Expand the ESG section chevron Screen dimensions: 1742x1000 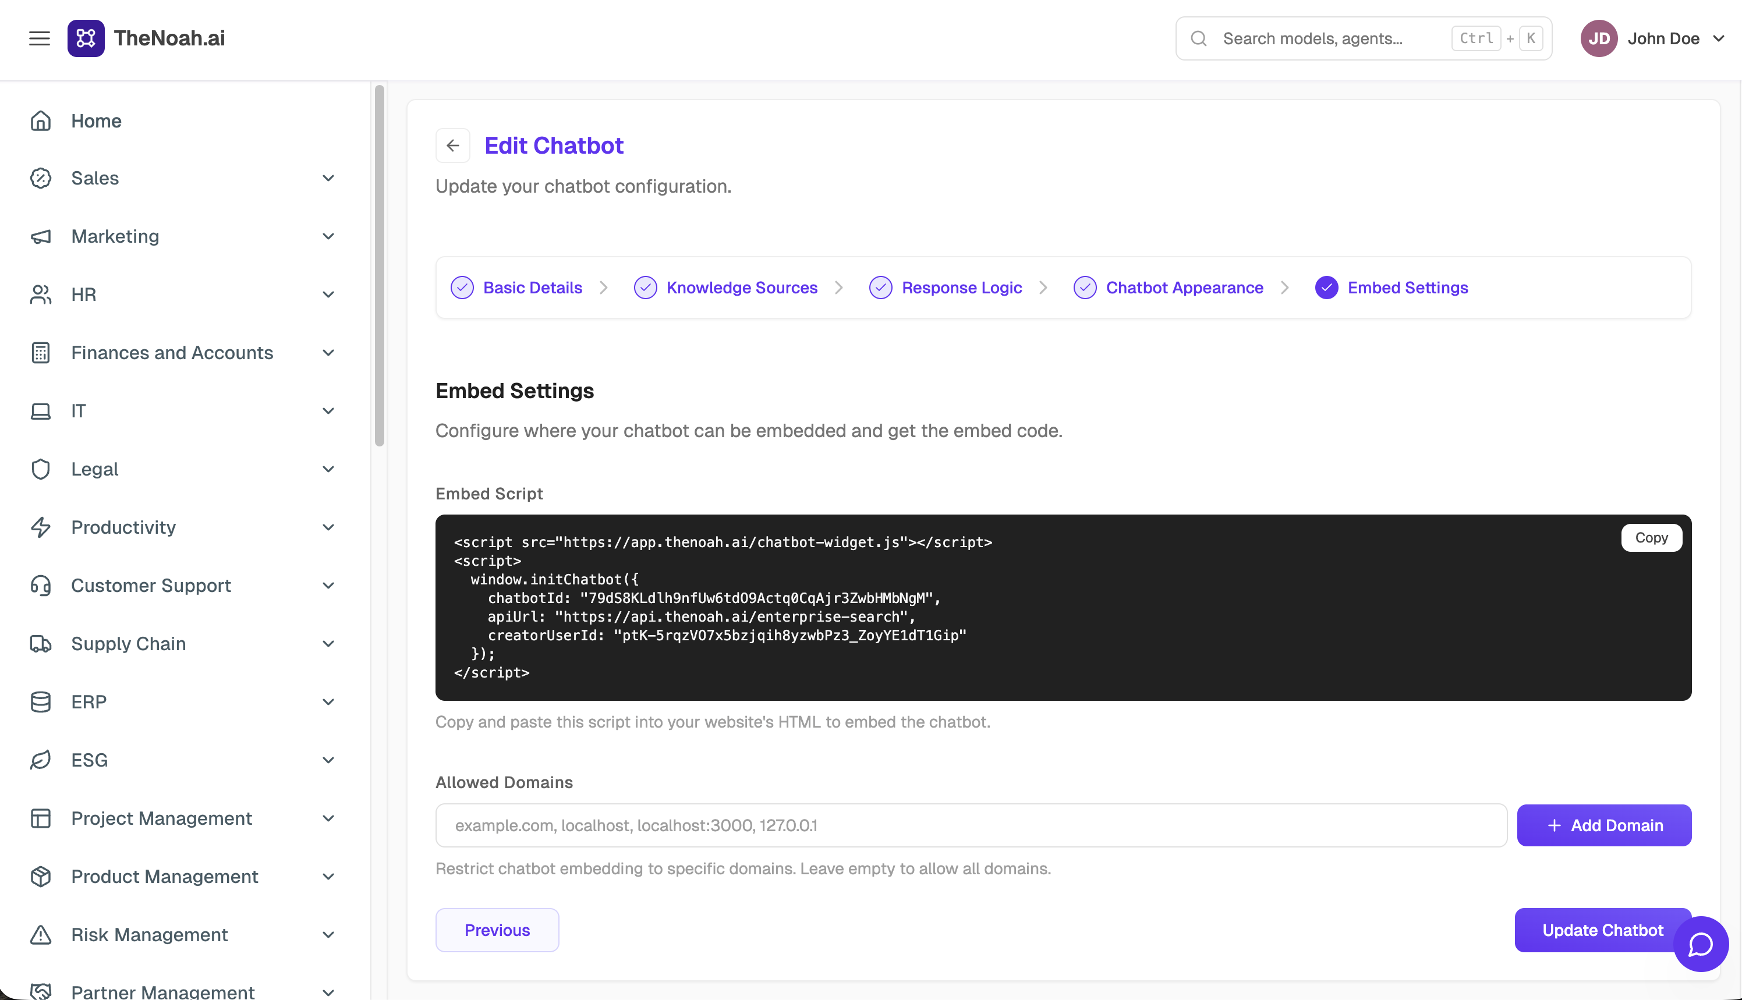click(328, 760)
